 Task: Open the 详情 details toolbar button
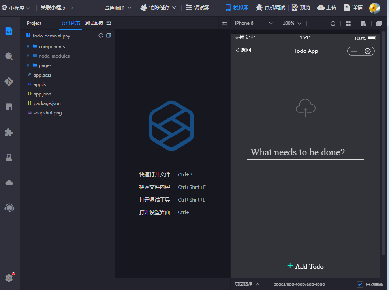pos(353,7)
